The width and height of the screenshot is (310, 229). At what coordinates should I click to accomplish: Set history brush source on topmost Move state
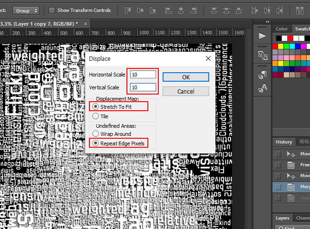coord(278,154)
